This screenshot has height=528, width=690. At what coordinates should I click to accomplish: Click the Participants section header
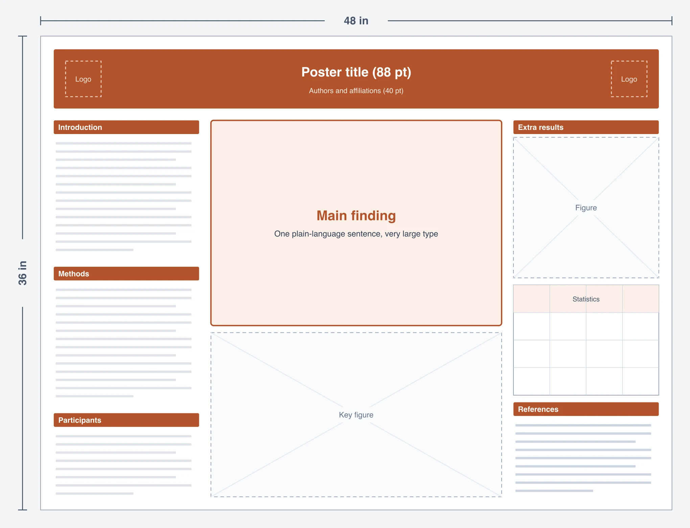127,420
